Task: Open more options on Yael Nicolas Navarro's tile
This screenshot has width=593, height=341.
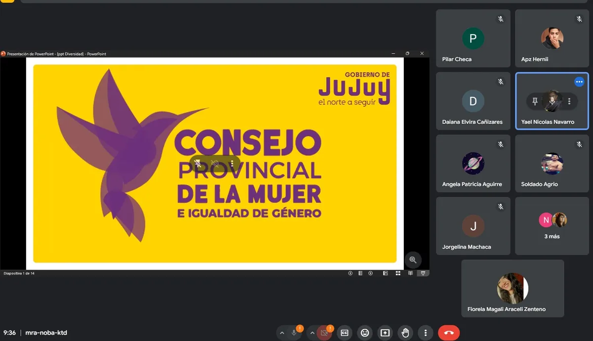Action: coord(569,101)
